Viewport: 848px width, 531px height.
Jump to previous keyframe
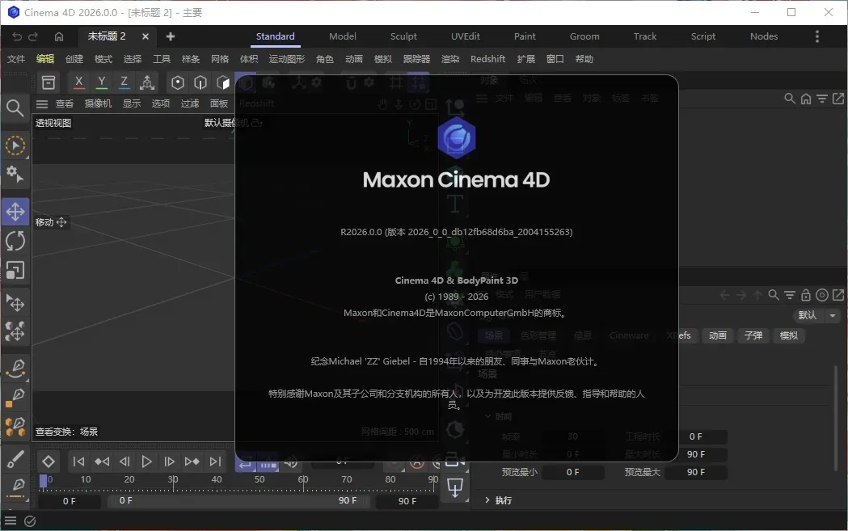(102, 461)
